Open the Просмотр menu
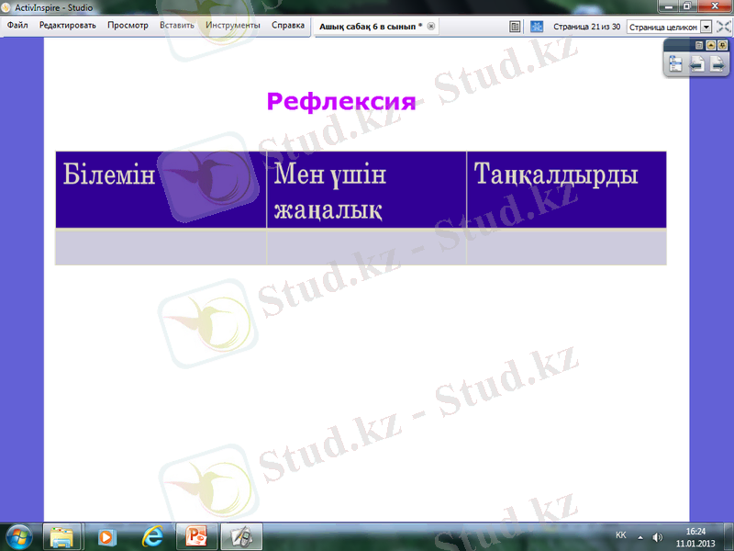This screenshot has width=734, height=551. pos(128,26)
